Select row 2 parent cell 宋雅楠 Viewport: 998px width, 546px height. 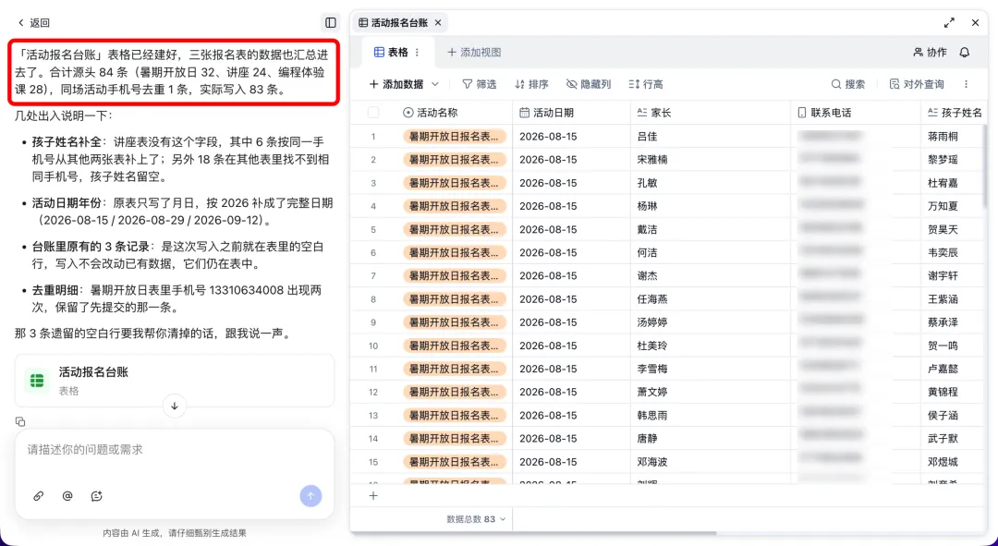[711, 160]
